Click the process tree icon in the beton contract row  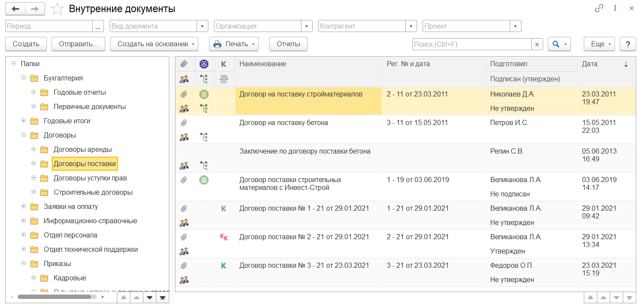204,137
